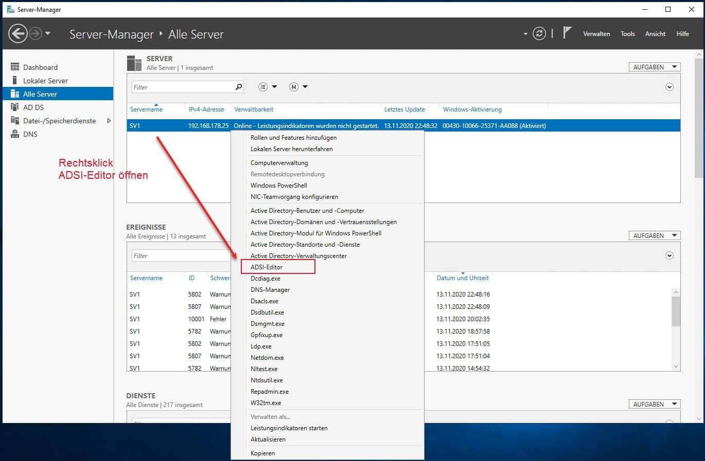Select ADSI-Editor from the context menu
This screenshot has height=461, width=705.
click(266, 267)
